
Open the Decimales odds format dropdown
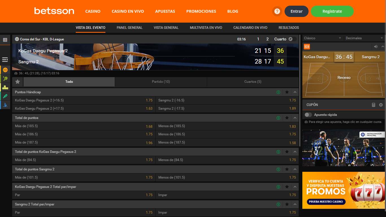tap(364, 38)
